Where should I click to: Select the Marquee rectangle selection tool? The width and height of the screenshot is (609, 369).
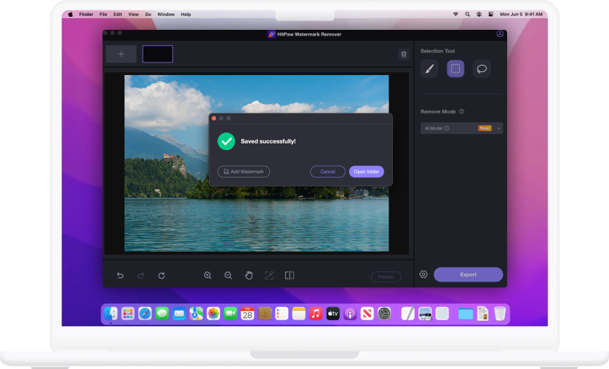tap(455, 69)
